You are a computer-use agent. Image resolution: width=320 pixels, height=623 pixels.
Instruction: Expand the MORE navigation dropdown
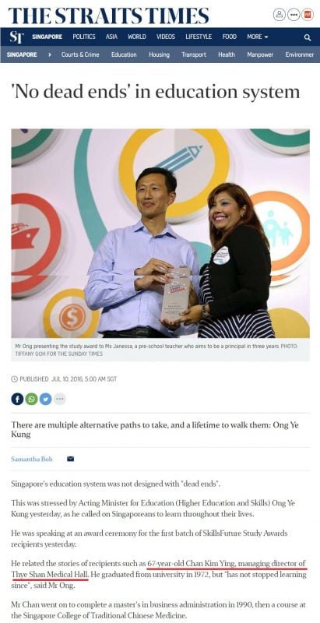[257, 37]
